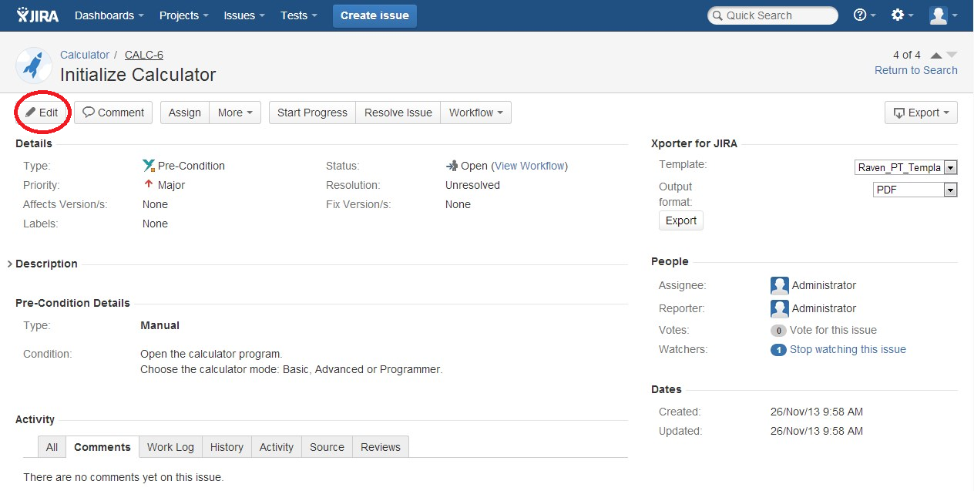Open the Tests menu
974x491 pixels.
click(299, 15)
